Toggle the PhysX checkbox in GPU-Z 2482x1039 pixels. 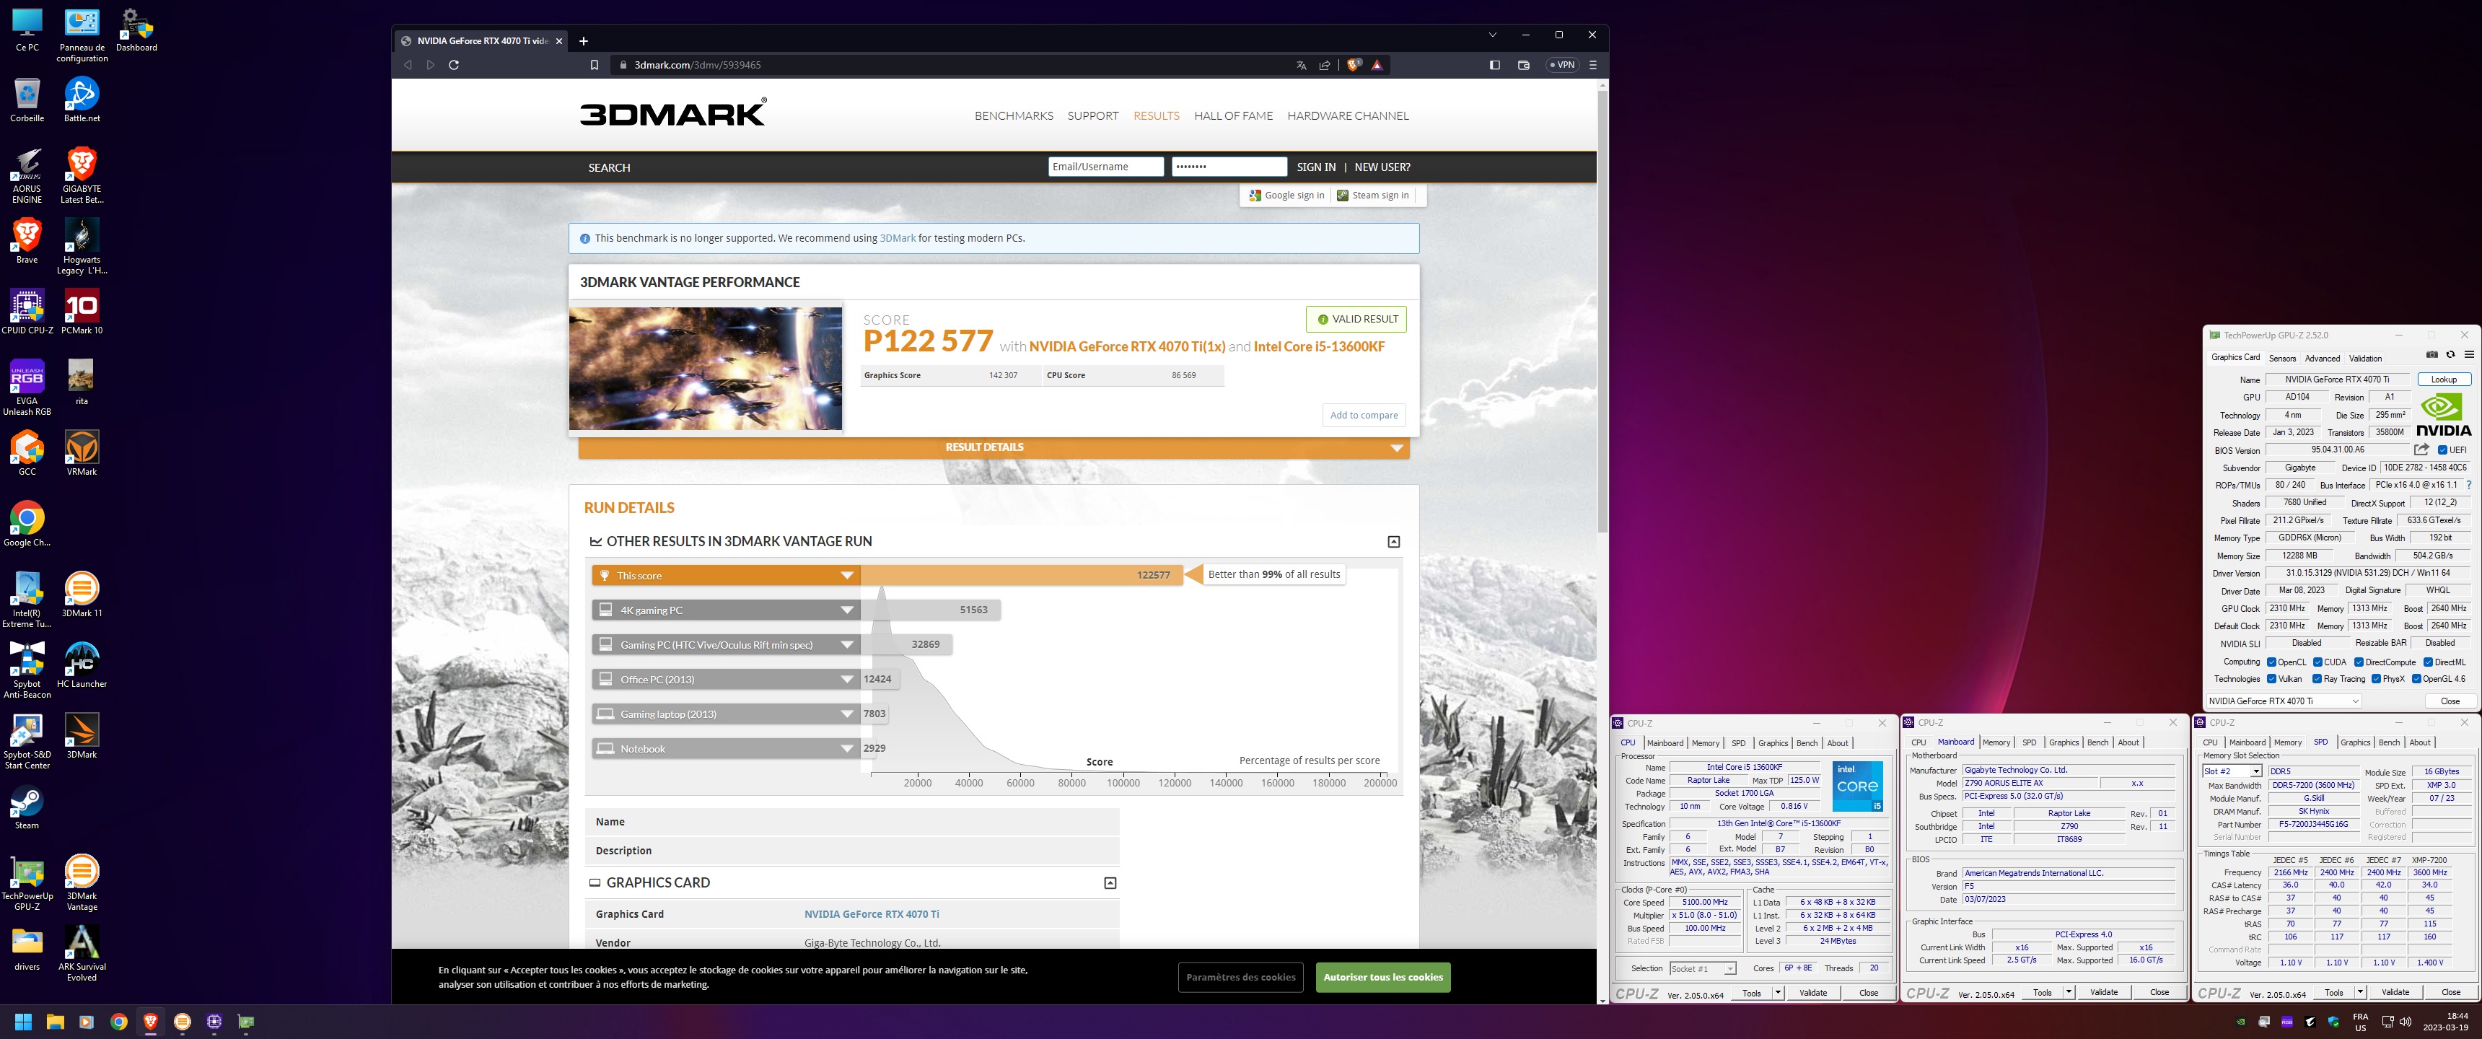click(2376, 680)
